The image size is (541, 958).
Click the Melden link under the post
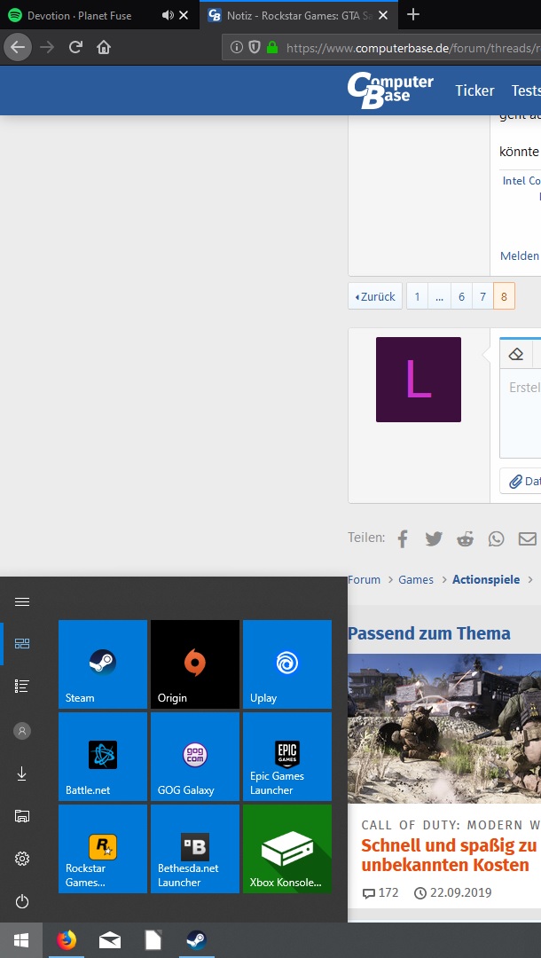tap(520, 255)
